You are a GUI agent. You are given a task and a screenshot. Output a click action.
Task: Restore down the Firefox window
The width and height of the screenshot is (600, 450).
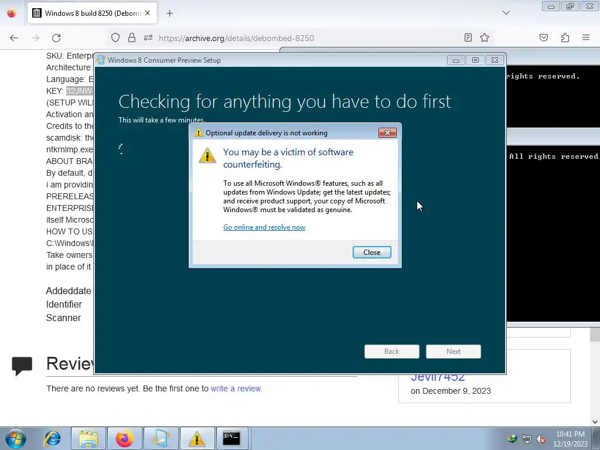coord(570,6)
